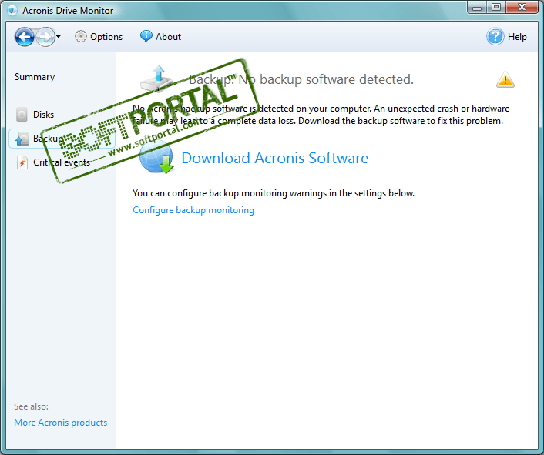Screen dimensions: 544x455
Task: Switch to the Disks section
Action: (x=43, y=115)
